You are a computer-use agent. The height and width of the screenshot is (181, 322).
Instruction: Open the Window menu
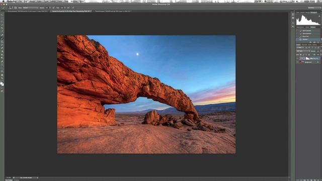[x=74, y=2]
